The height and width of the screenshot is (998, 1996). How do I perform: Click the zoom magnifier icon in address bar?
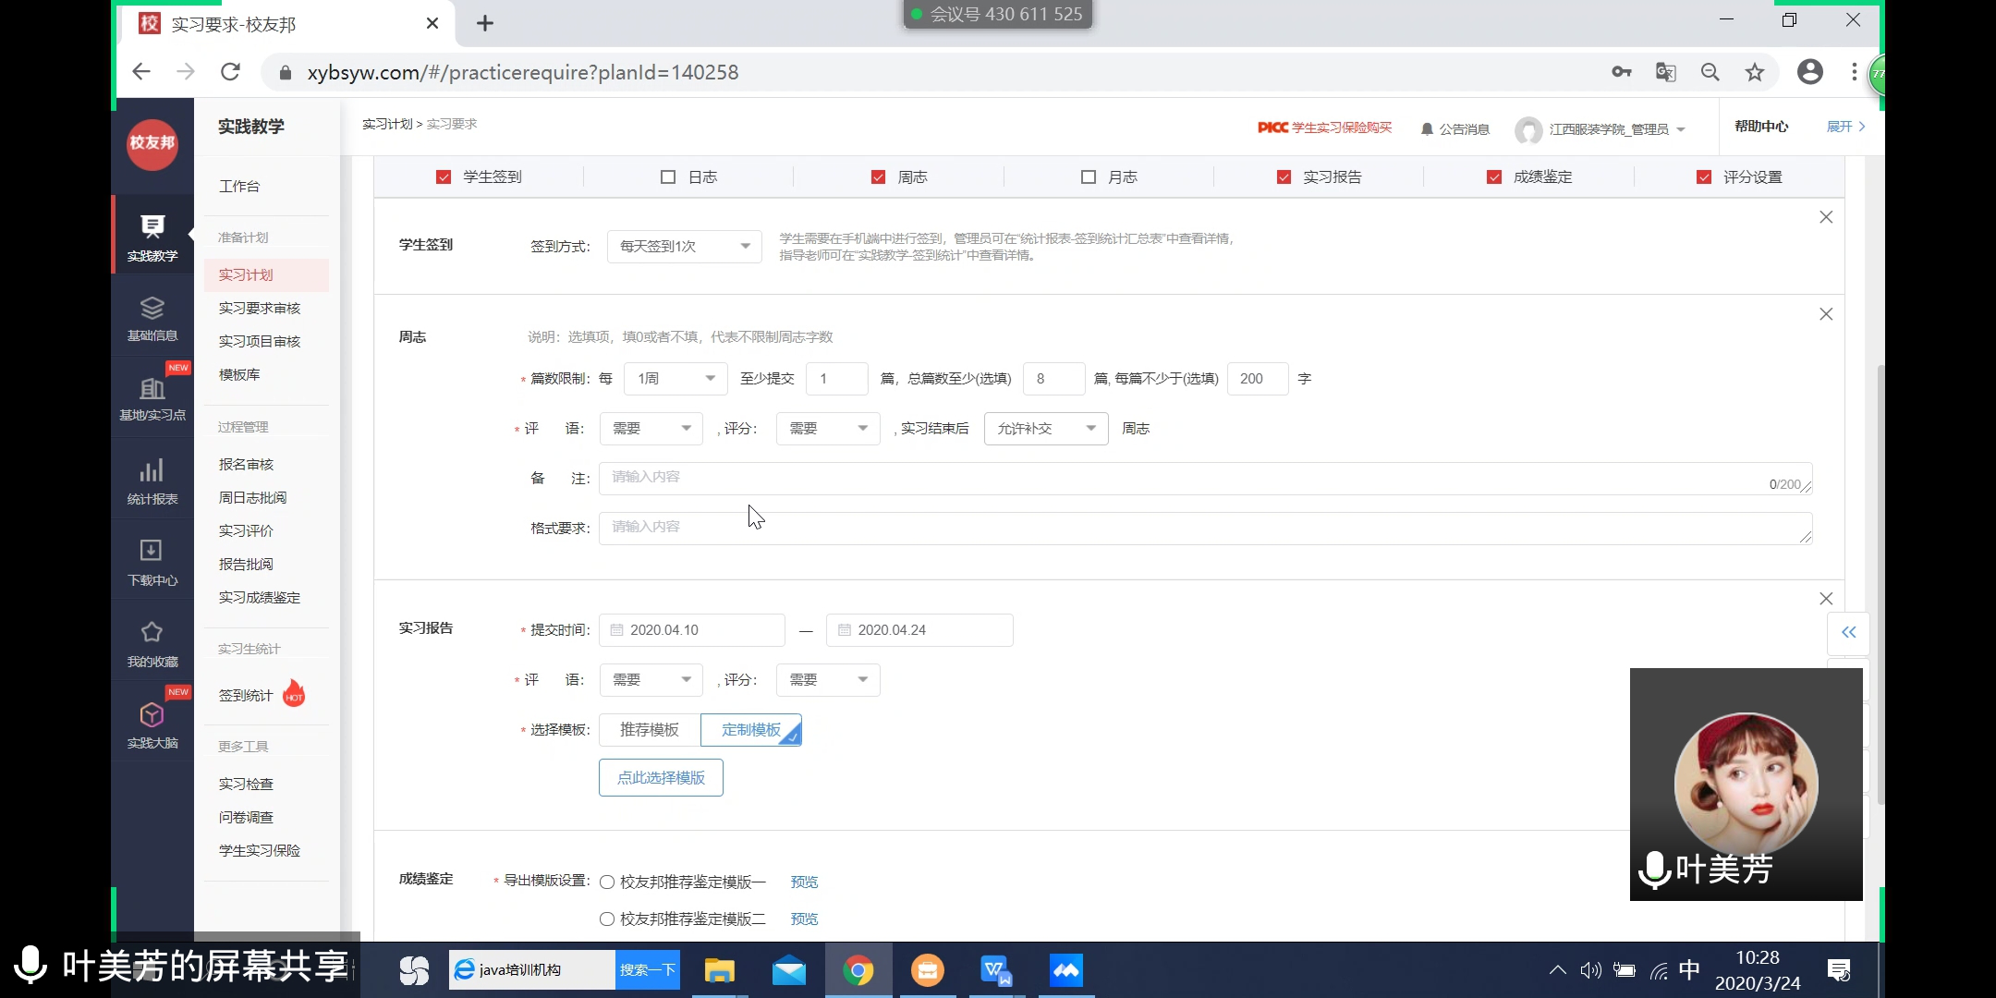(1710, 72)
